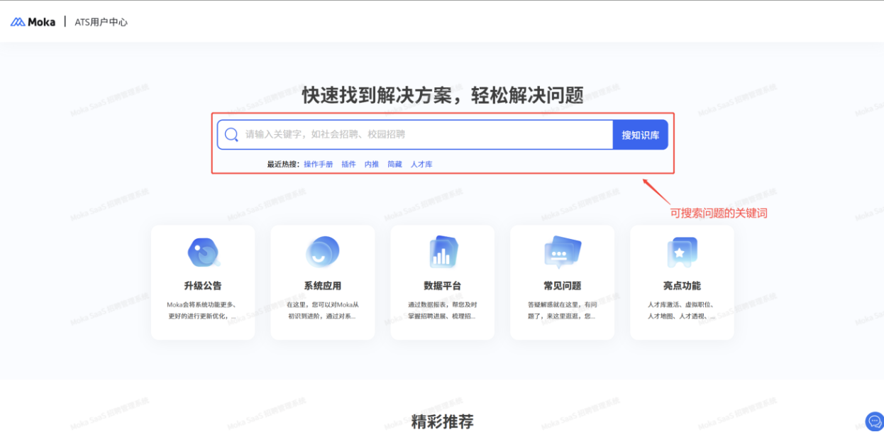The height and width of the screenshot is (432, 884).
Task: Open the 亮点功能 card title
Action: [682, 286]
